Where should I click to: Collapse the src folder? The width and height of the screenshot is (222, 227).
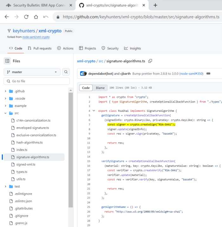[5, 113]
